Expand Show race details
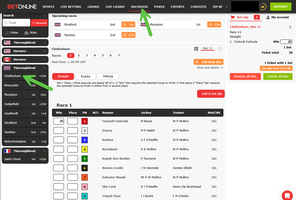The height and width of the screenshot is (200, 296). [210, 68]
